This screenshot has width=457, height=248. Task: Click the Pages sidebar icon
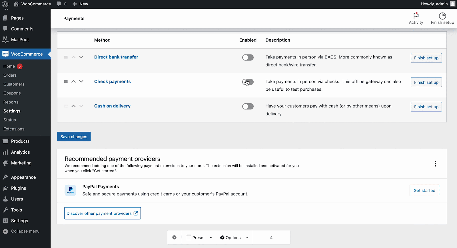pyautogui.click(x=5, y=18)
